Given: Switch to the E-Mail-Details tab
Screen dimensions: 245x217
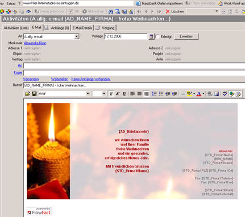Looking at the screenshot, I should coord(82,28).
